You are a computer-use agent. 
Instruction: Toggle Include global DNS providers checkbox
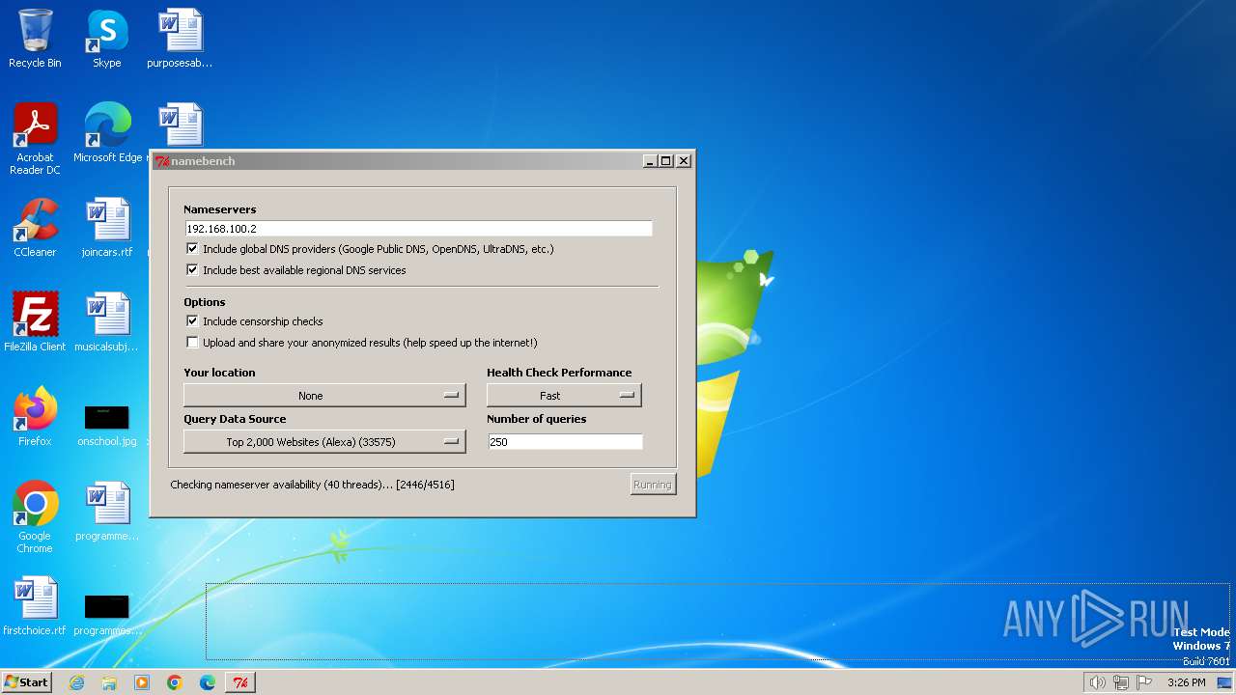point(192,249)
